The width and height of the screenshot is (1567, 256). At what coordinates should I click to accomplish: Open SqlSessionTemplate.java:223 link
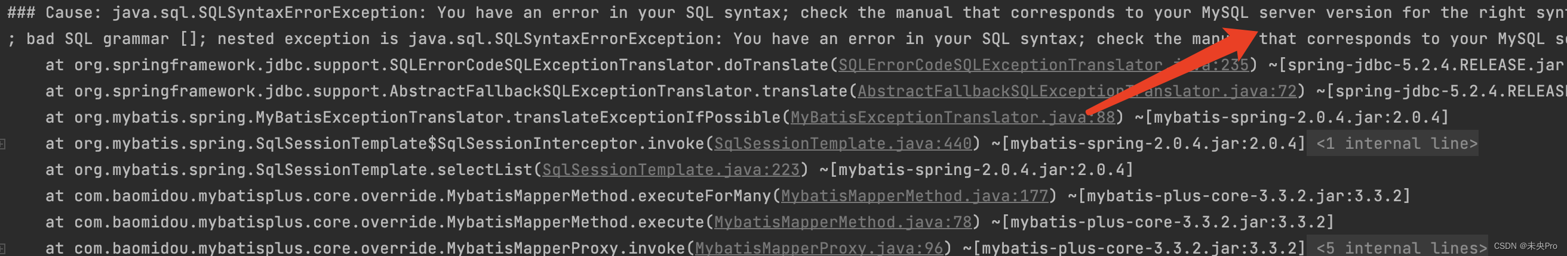click(671, 170)
